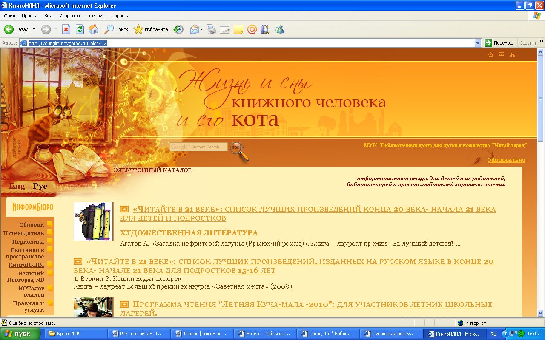Open the Официально link

[506, 160]
